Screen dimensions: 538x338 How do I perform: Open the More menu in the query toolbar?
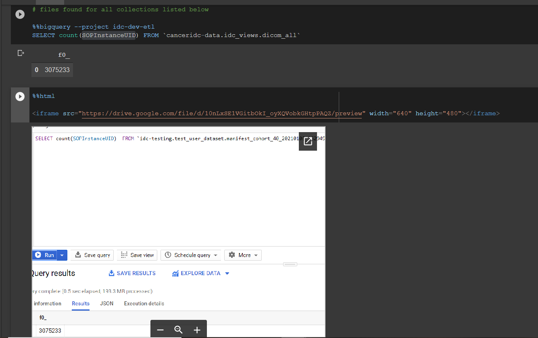click(243, 255)
